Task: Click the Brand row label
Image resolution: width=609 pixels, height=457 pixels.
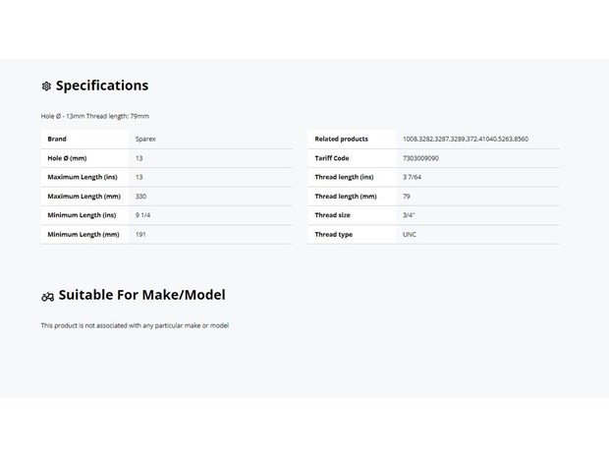Action: point(57,139)
